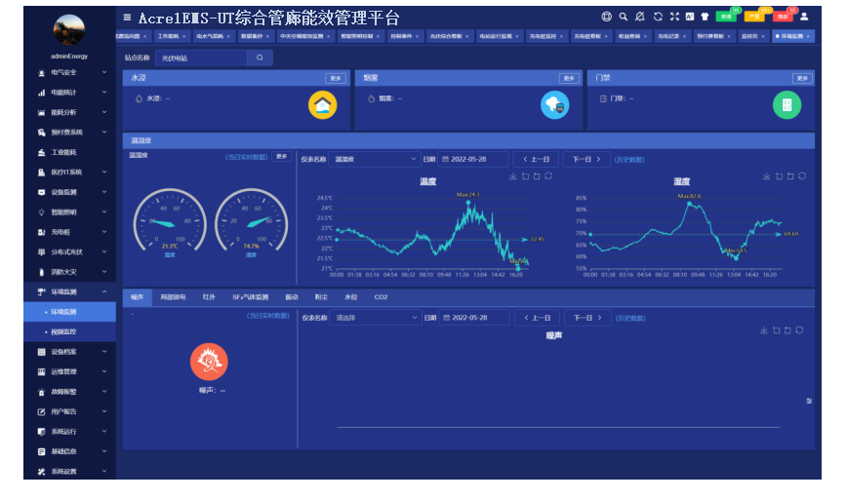Image resolution: width=847 pixels, height=501 pixels.
Task: Open the search magnifier in top bar
Action: click(624, 17)
